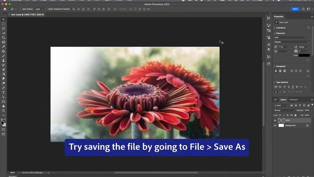Select the Eyedropper tool
Viewport: 314px width, 177px height.
(3, 47)
